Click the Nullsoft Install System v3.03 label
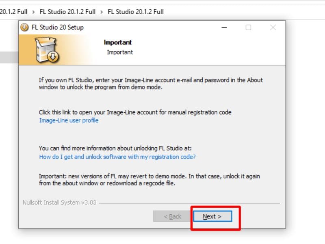This screenshot has height=244, width=325. [x=59, y=203]
